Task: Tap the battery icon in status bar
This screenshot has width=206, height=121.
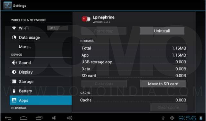Action: click(x=201, y=118)
